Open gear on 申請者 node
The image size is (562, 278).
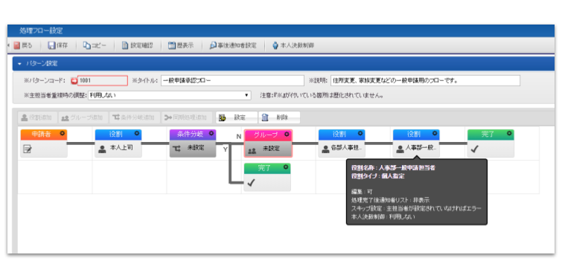coord(63,133)
